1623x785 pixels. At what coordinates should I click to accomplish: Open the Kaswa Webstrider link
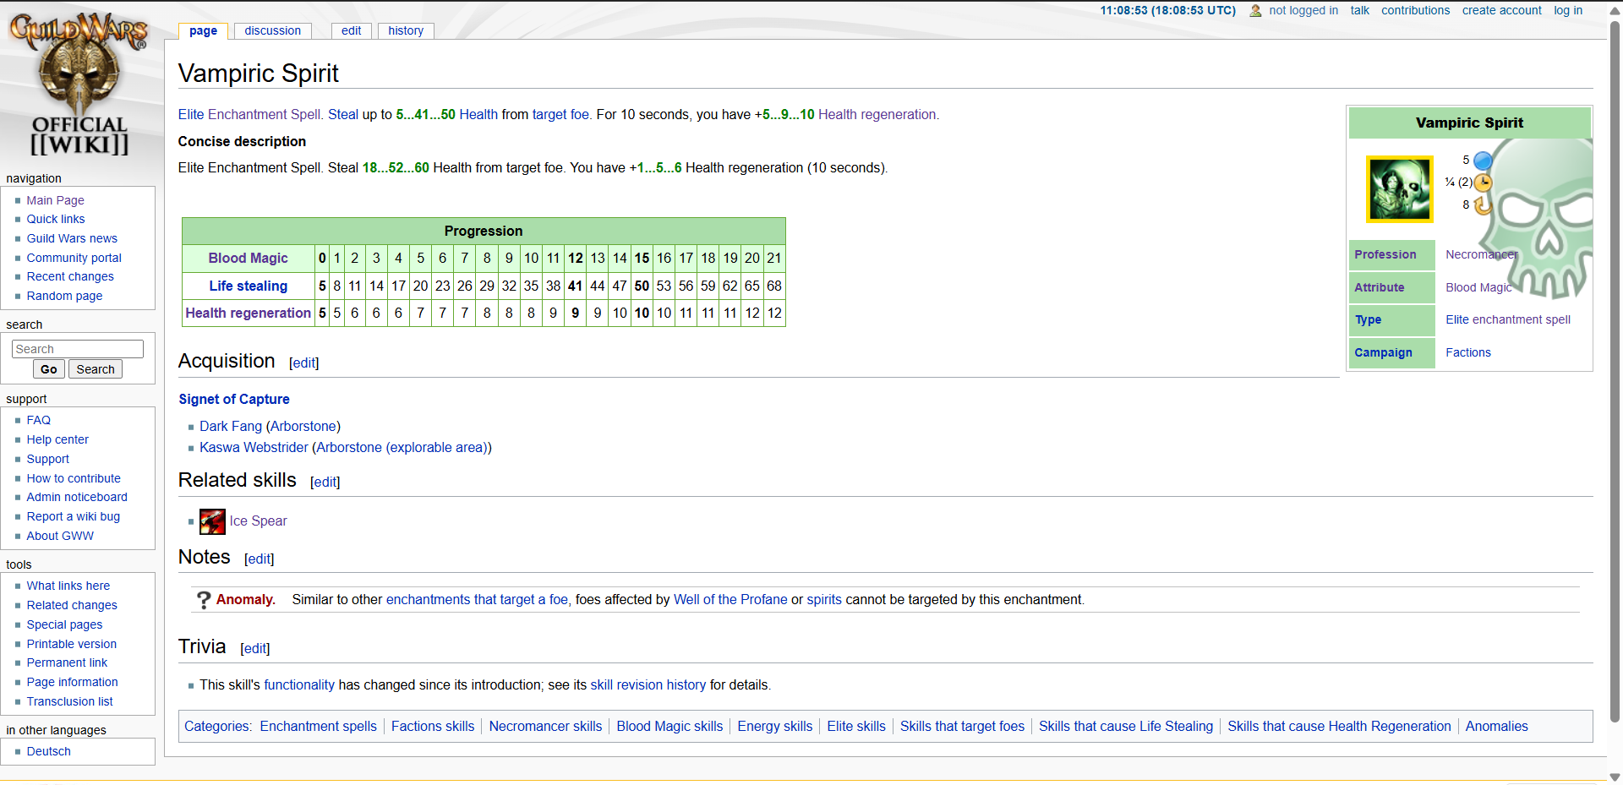(x=254, y=447)
